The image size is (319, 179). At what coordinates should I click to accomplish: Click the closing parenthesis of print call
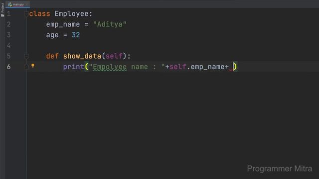pyautogui.click(x=235, y=67)
